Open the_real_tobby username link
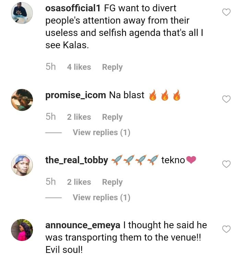This screenshot has height=256, width=247. [77, 160]
